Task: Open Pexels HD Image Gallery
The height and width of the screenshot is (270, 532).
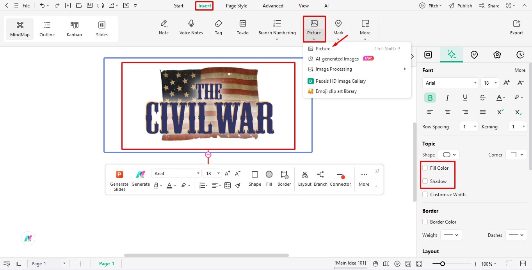Action: (x=357, y=81)
